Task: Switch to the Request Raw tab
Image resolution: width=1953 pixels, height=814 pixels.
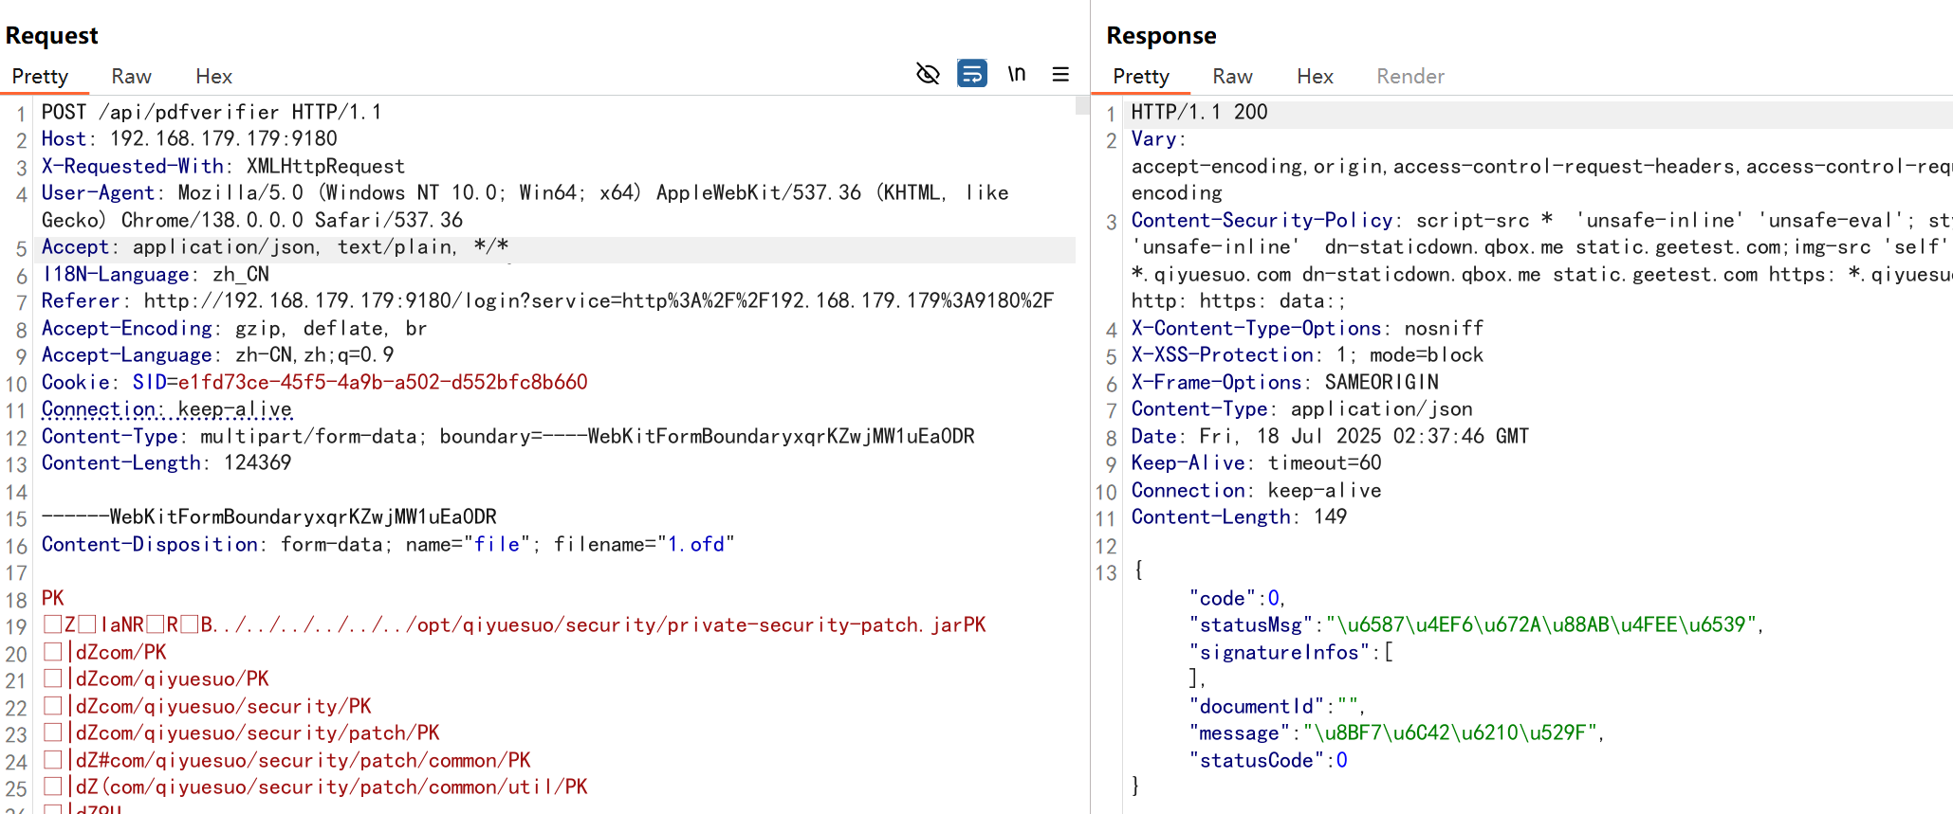Action: [131, 77]
